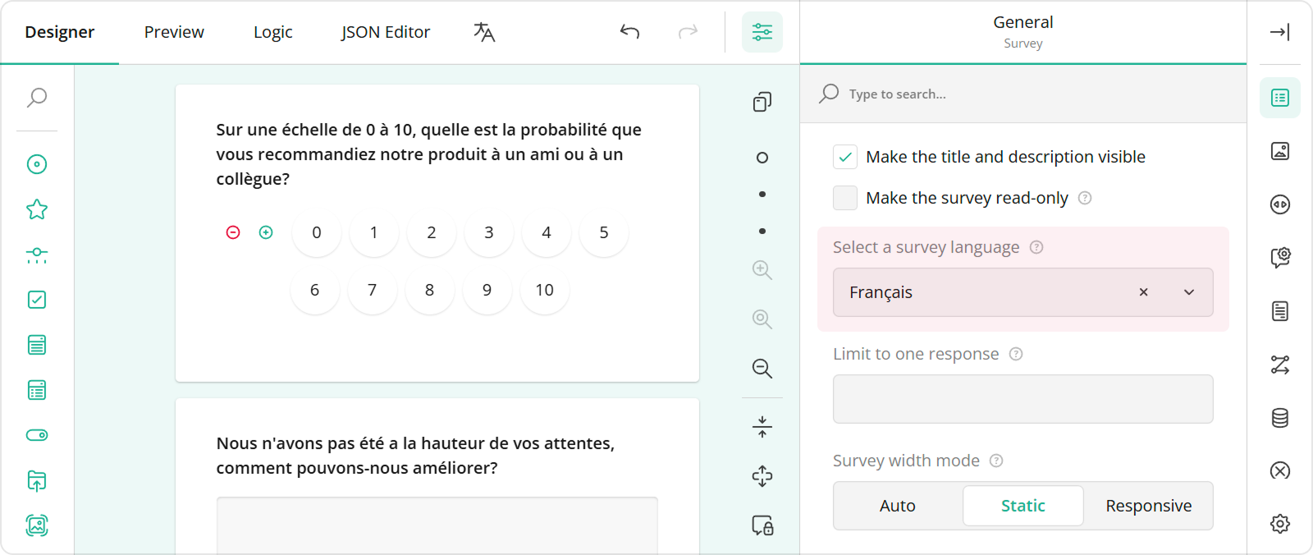The width and height of the screenshot is (1313, 555).
Task: Open Data properties category
Action: tap(1280, 418)
